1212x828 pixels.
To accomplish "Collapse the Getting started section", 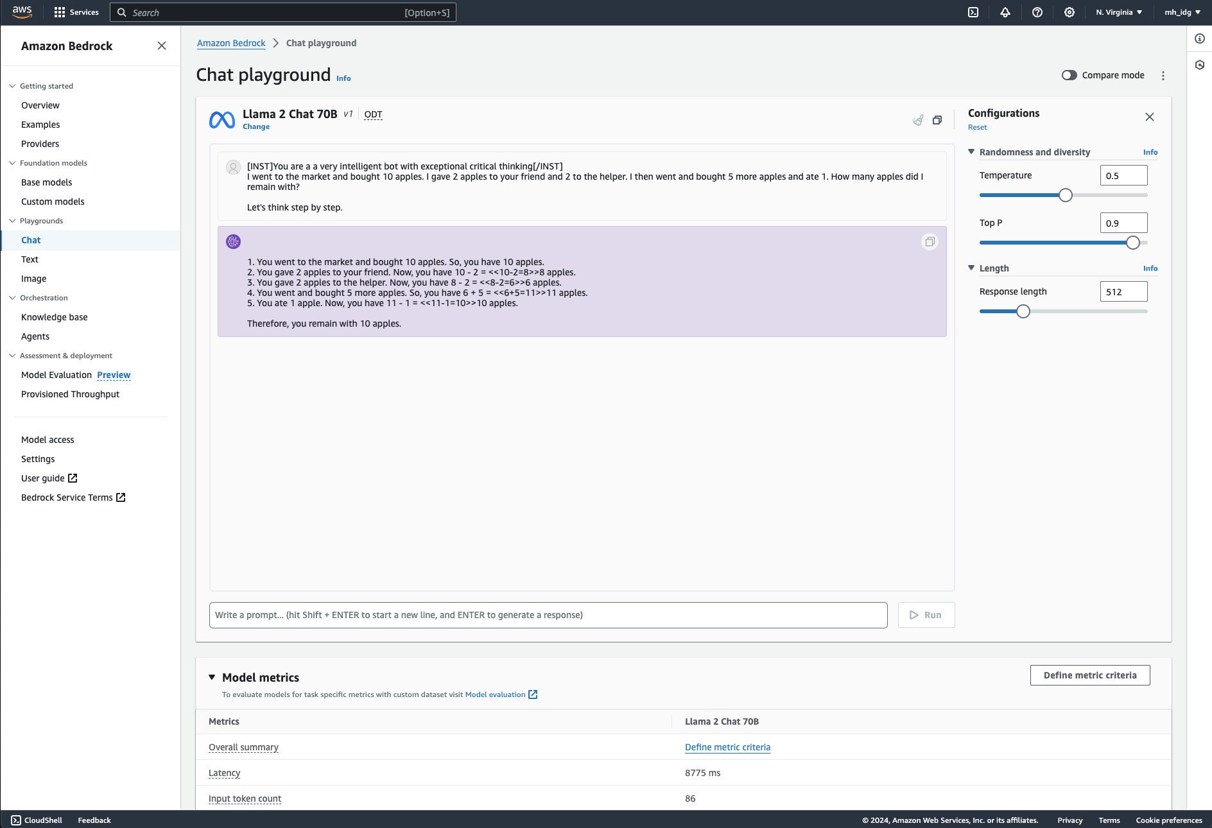I will [12, 86].
